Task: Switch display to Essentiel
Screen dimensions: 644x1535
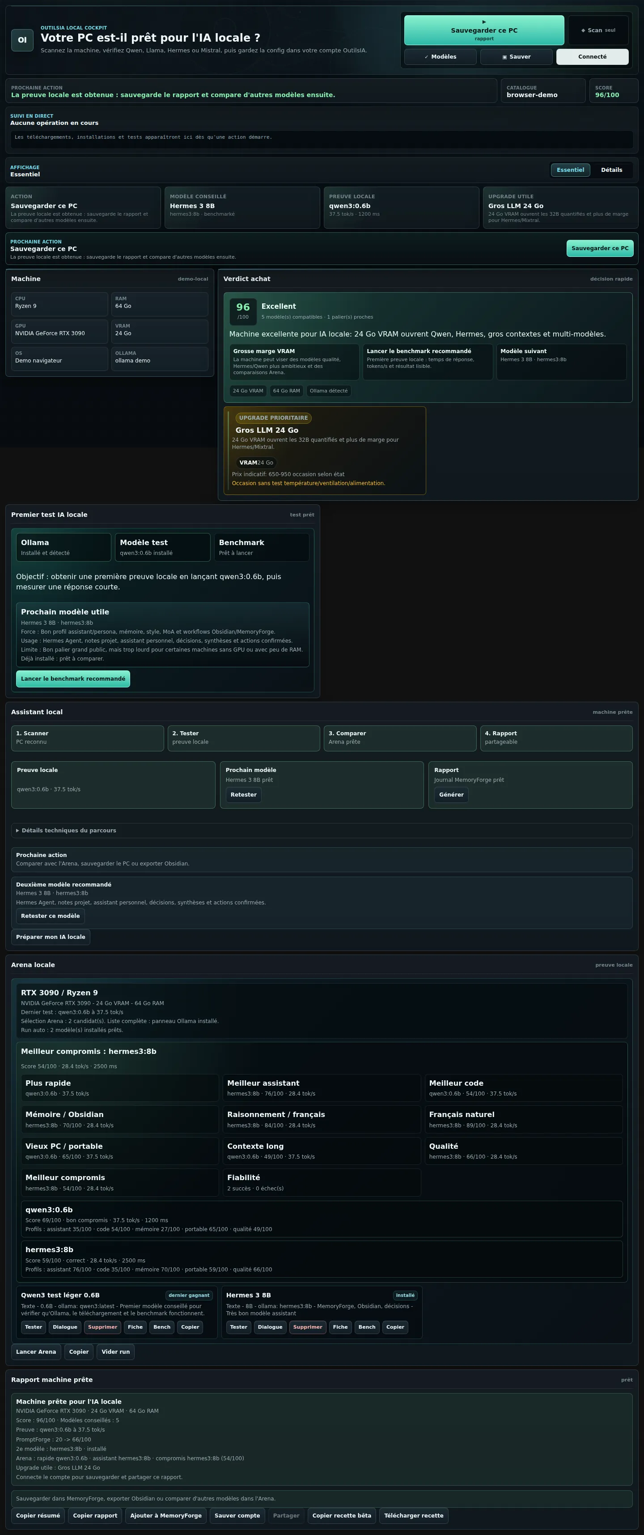Action: [x=570, y=170]
